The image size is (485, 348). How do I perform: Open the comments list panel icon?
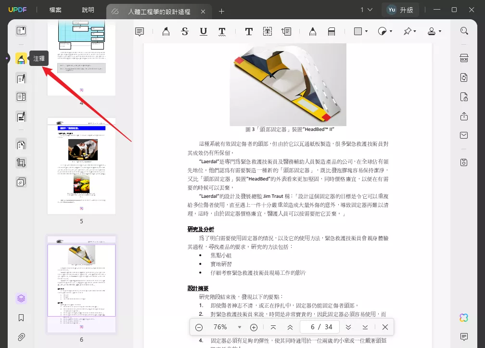(464, 337)
